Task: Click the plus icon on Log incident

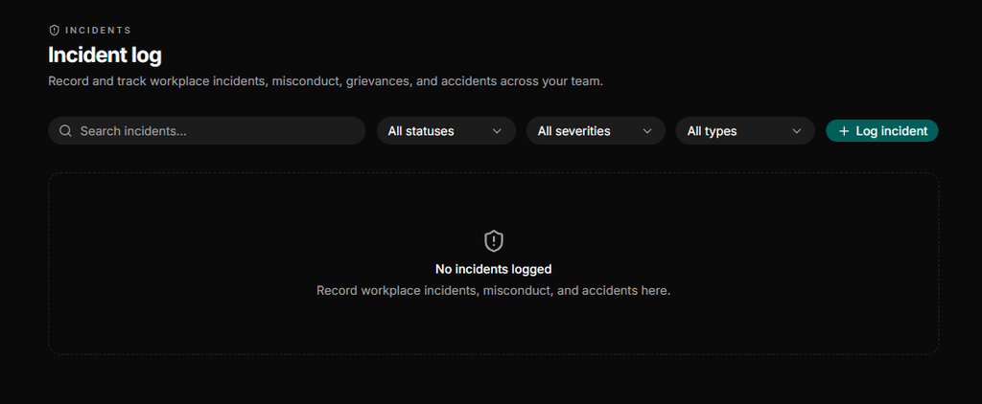Action: (844, 131)
